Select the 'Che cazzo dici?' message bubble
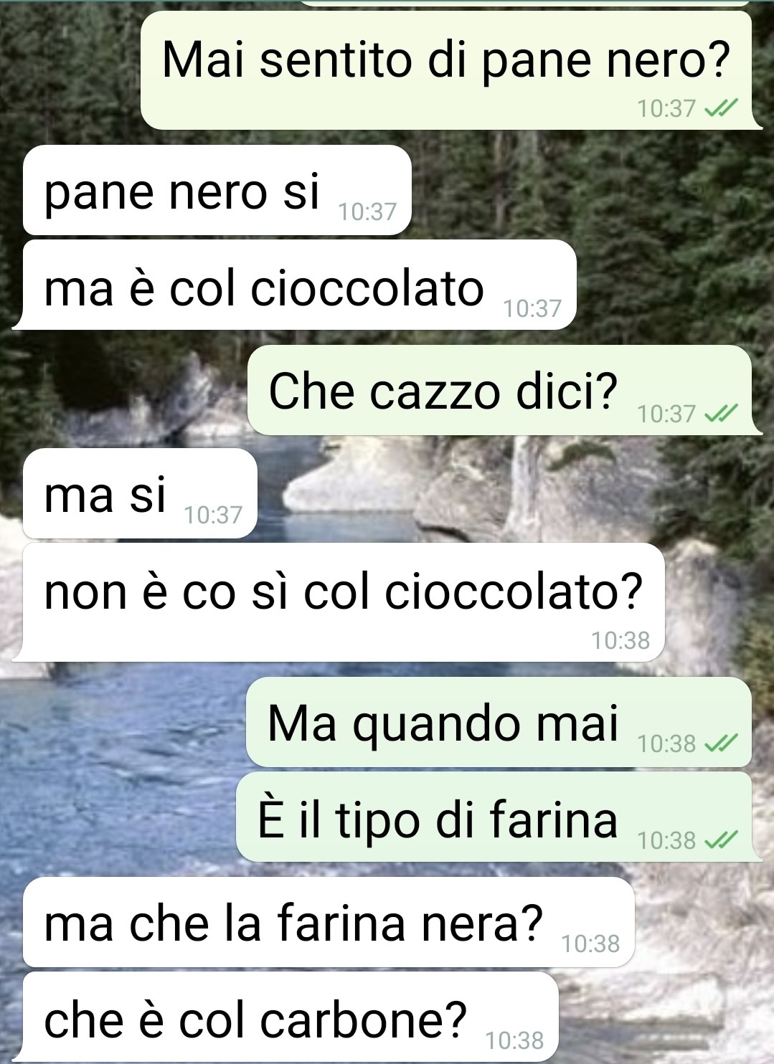 click(x=501, y=390)
